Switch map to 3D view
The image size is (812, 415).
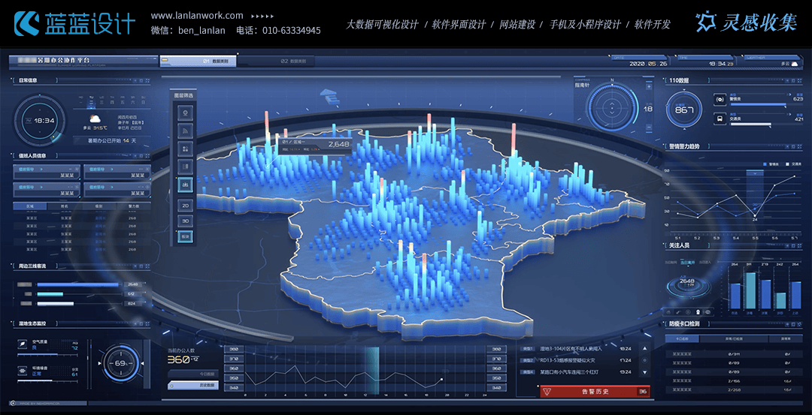pyautogui.click(x=185, y=221)
